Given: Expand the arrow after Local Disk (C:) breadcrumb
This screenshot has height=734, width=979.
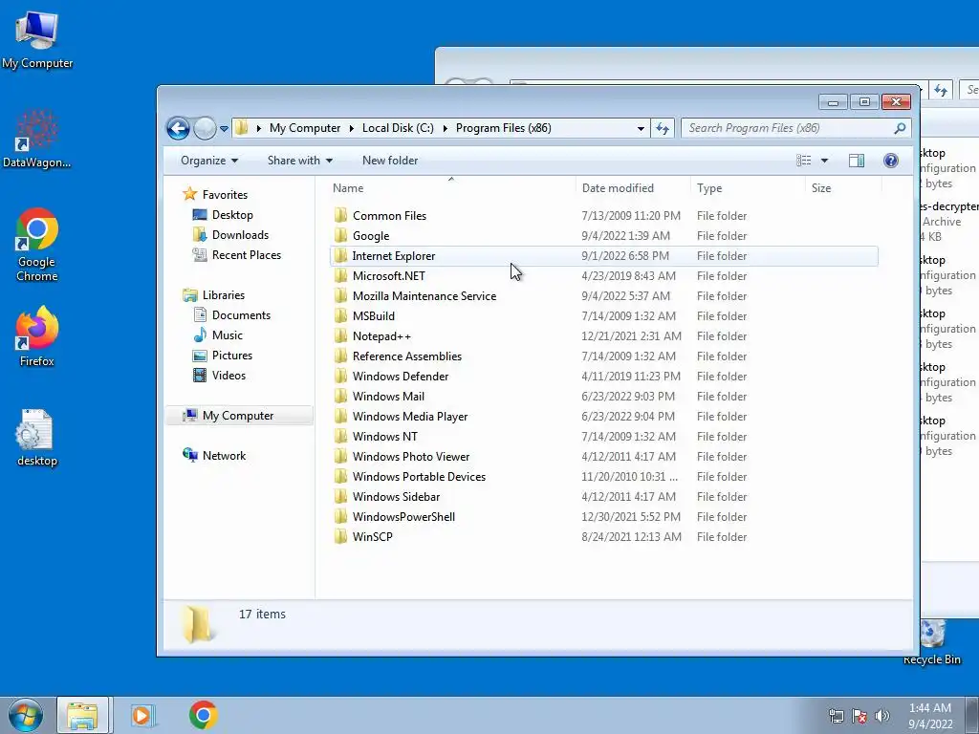Looking at the screenshot, I should click(x=446, y=129).
